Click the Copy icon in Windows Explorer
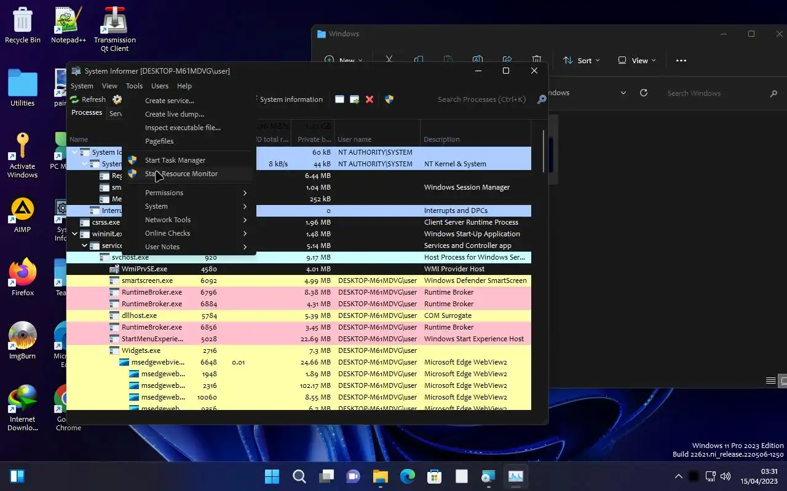Viewport: 787px width, 491px height. click(x=419, y=60)
